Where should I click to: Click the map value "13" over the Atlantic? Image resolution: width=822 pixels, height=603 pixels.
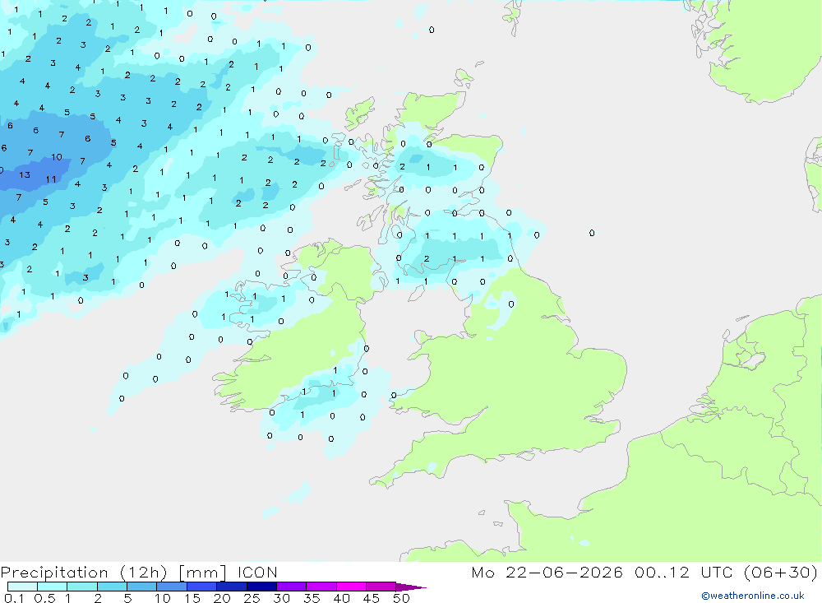25,174
